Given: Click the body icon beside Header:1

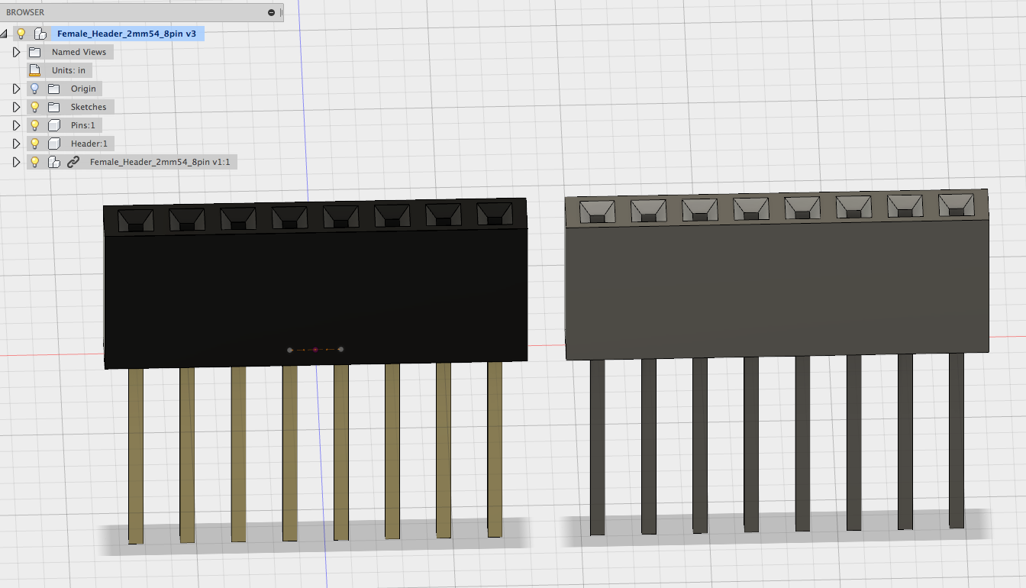Looking at the screenshot, I should (x=54, y=143).
